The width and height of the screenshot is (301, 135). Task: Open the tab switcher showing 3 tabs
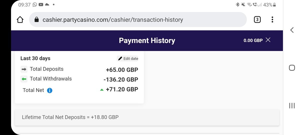257,19
